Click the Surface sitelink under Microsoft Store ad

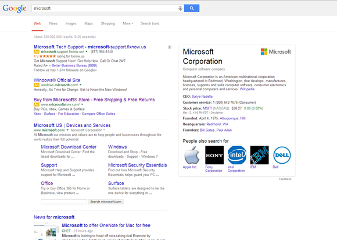[49, 114]
